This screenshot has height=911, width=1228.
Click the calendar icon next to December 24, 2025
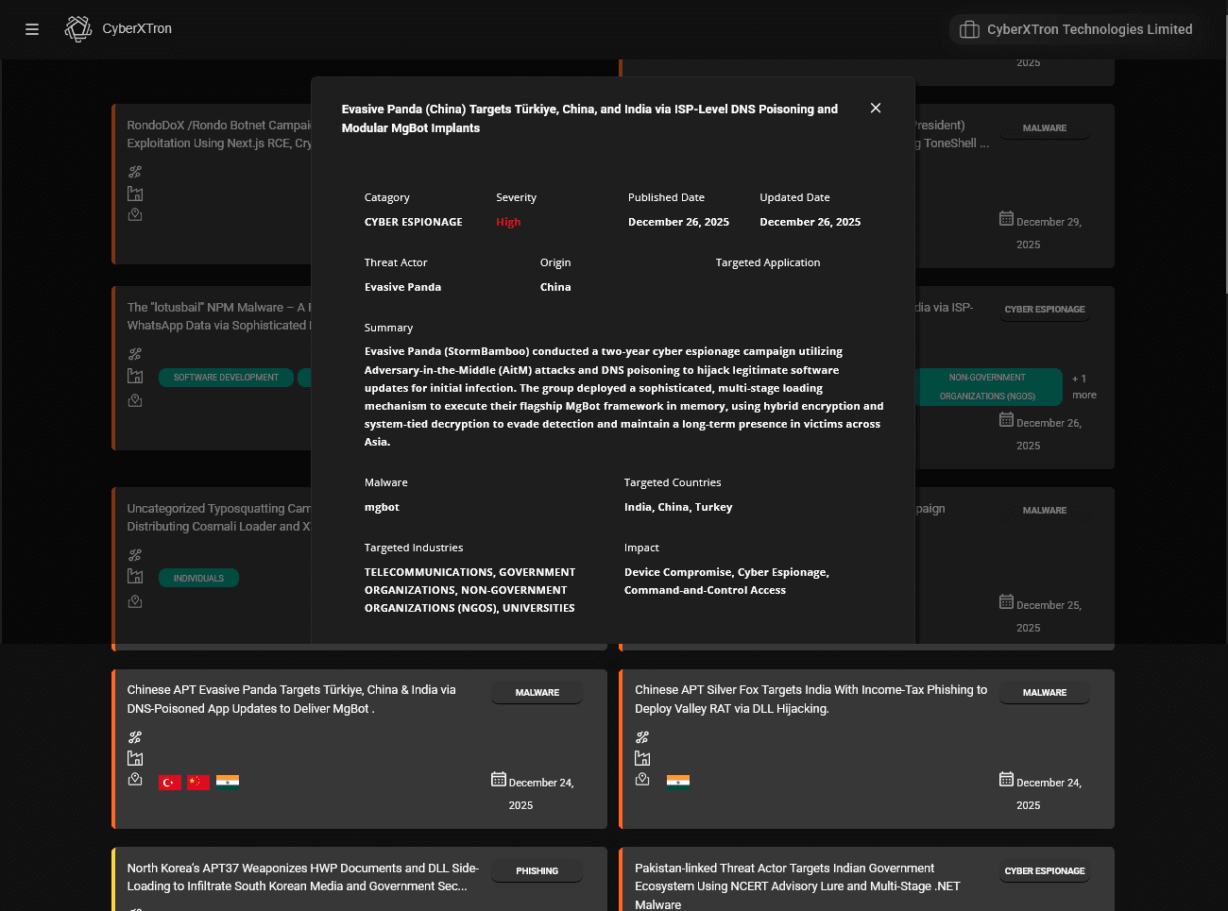pyautogui.click(x=498, y=779)
